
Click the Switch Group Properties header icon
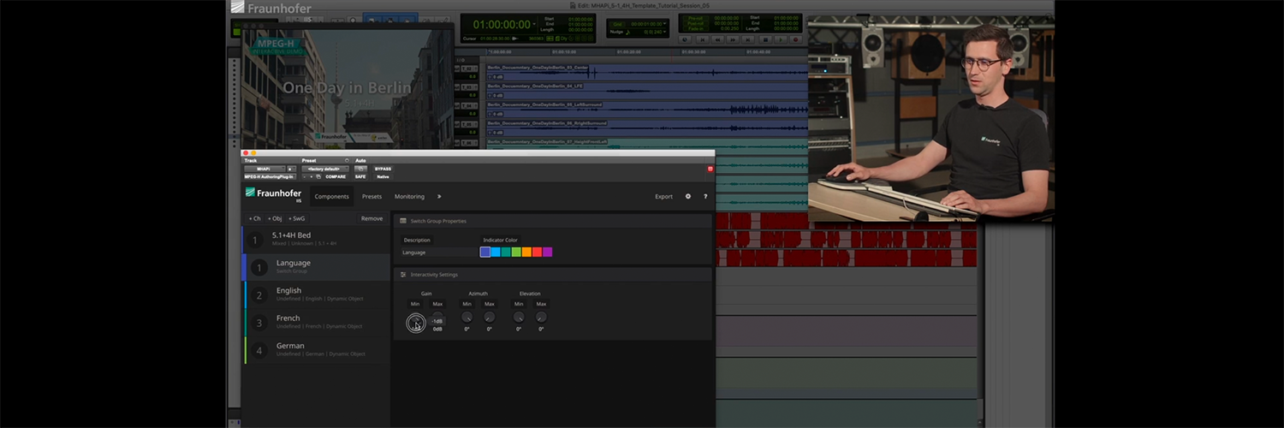tap(403, 221)
